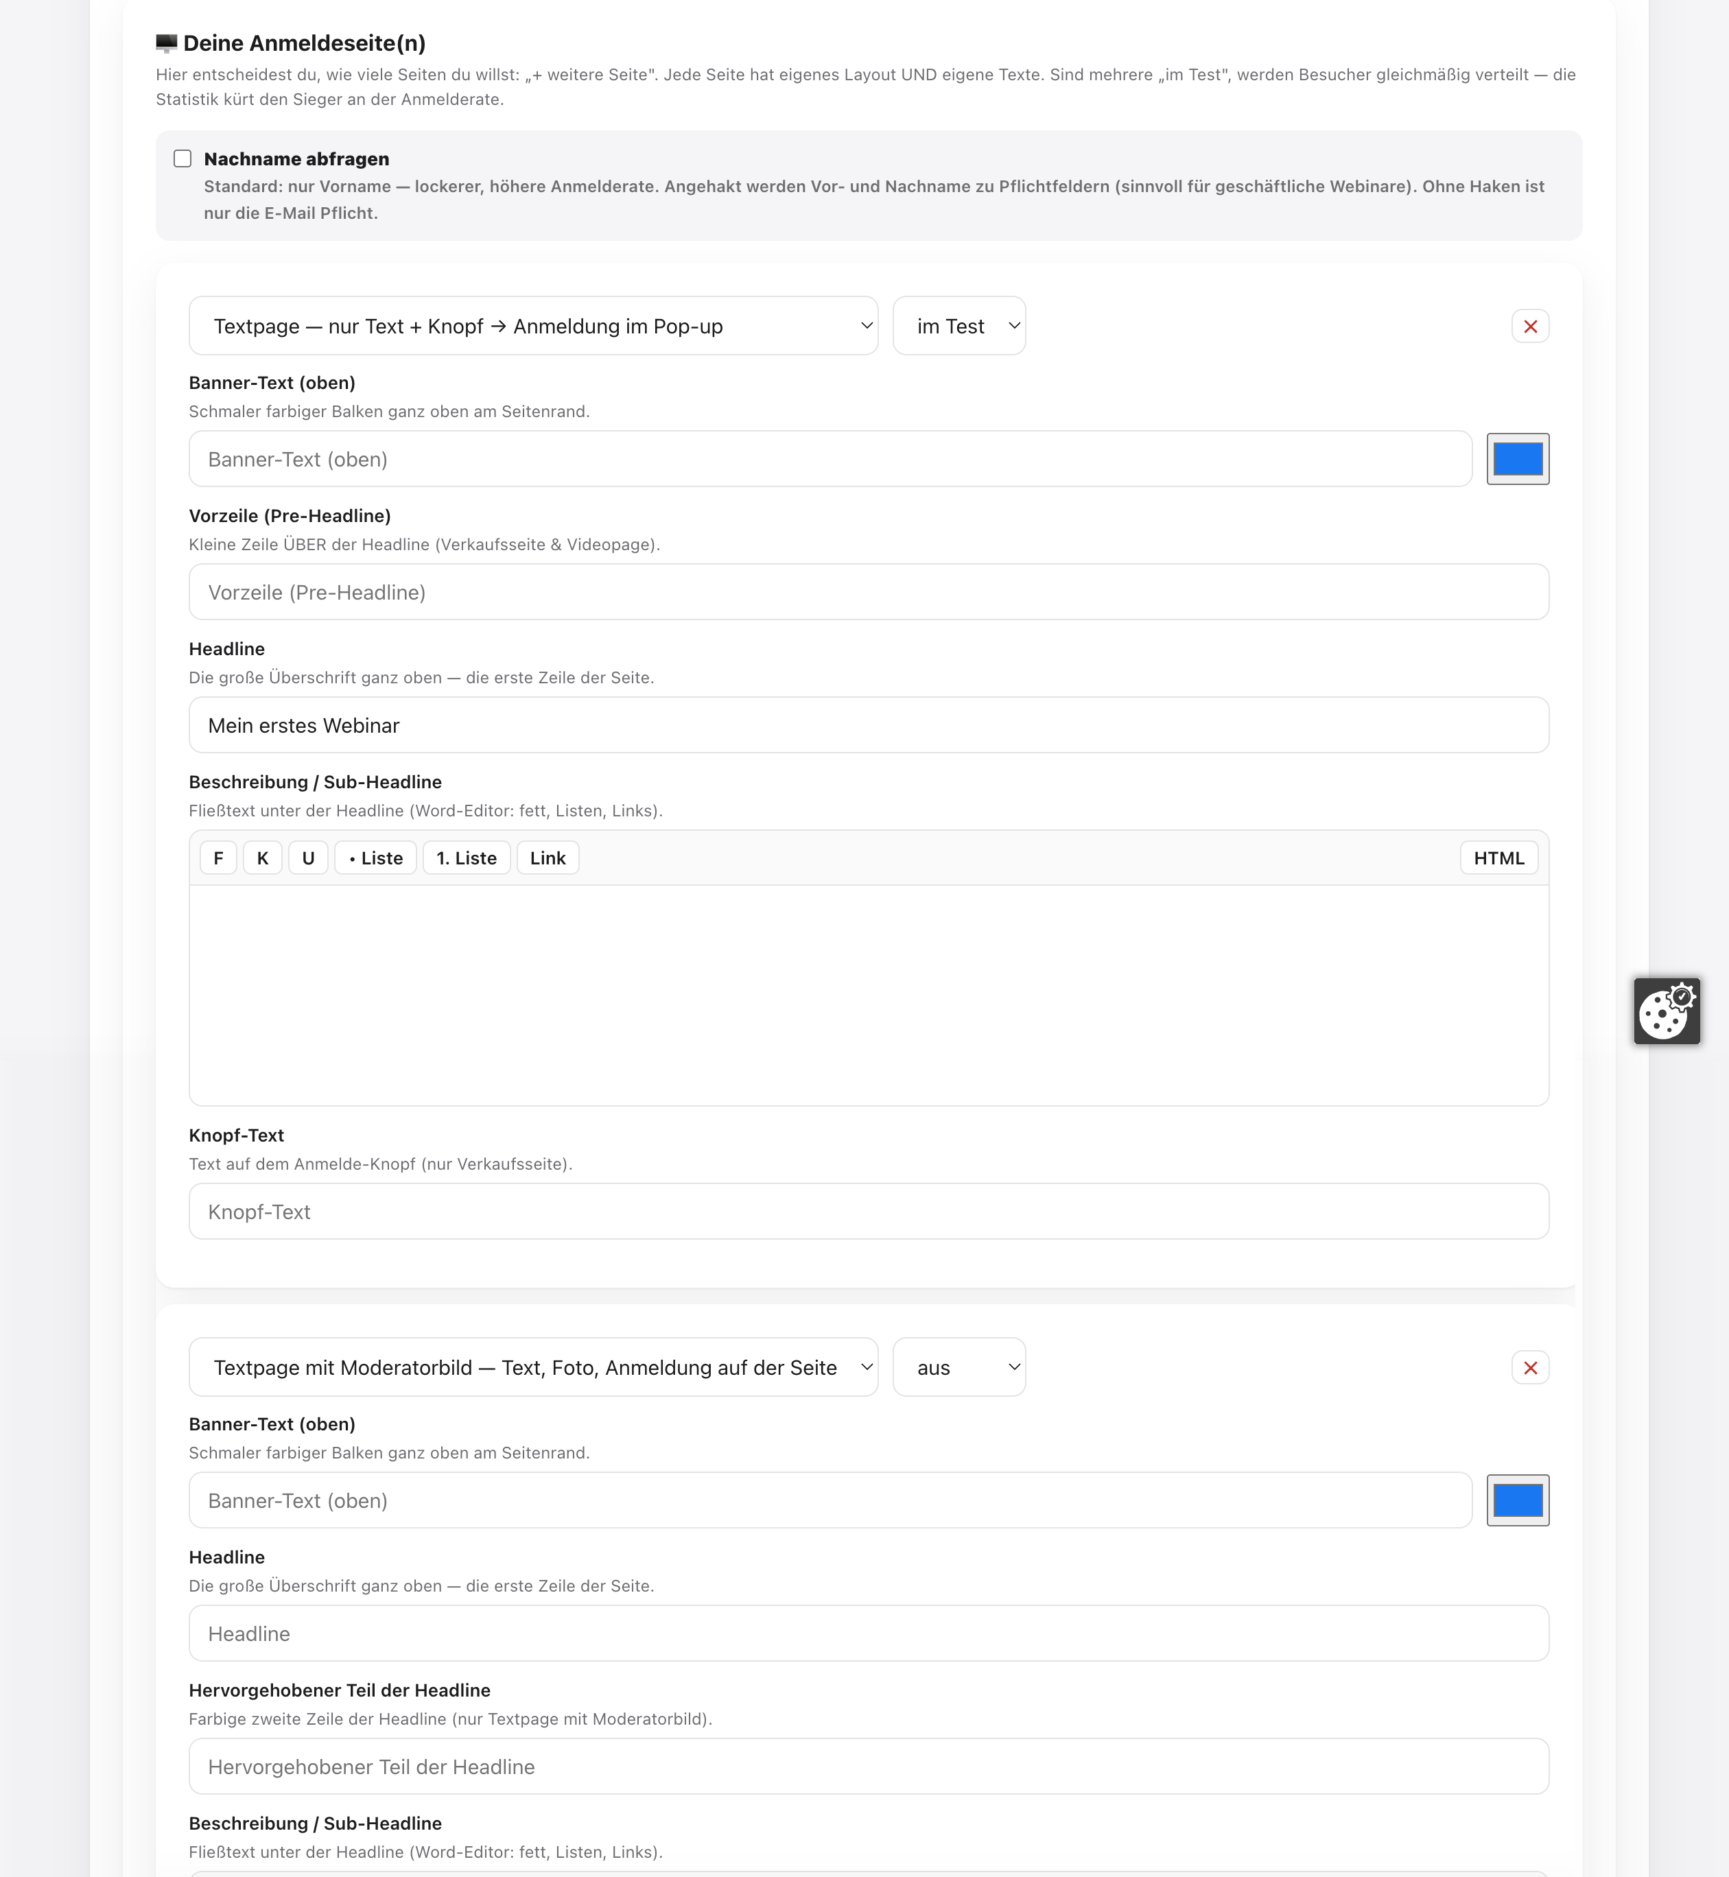Insert a numbered list with 1. Liste

click(467, 858)
